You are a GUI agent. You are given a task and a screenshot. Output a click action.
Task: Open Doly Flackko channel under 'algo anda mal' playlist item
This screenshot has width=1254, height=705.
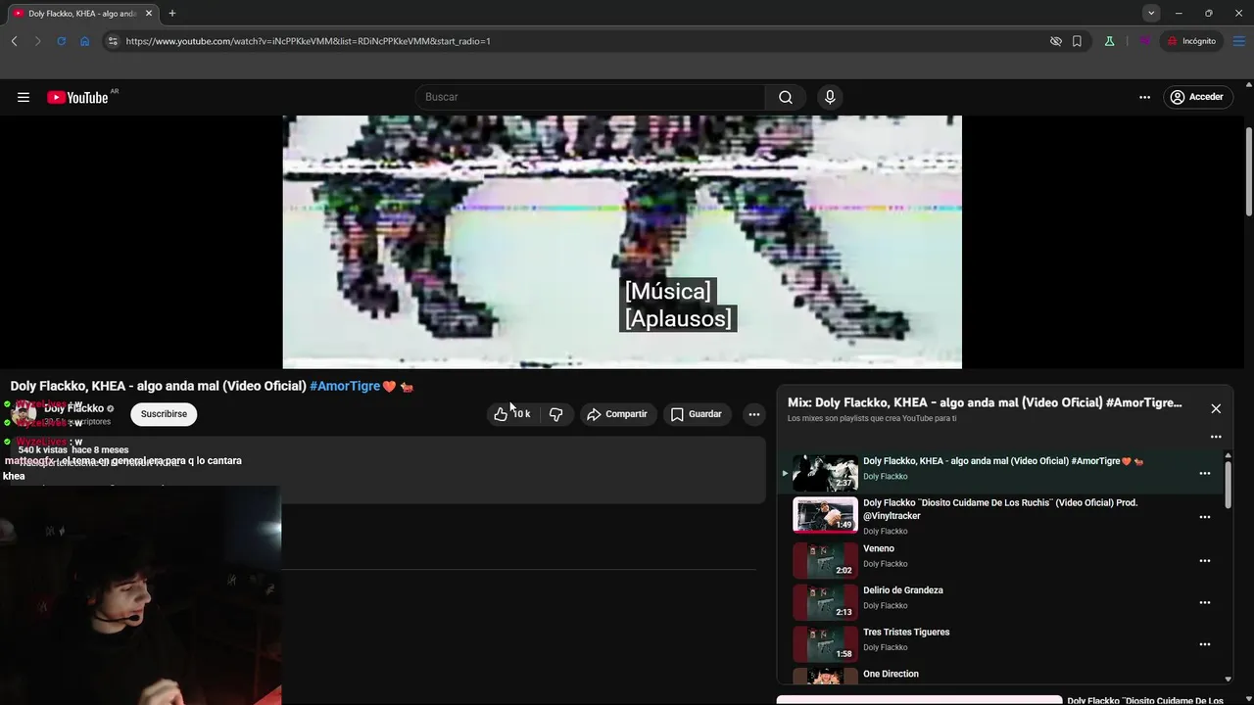885,477
